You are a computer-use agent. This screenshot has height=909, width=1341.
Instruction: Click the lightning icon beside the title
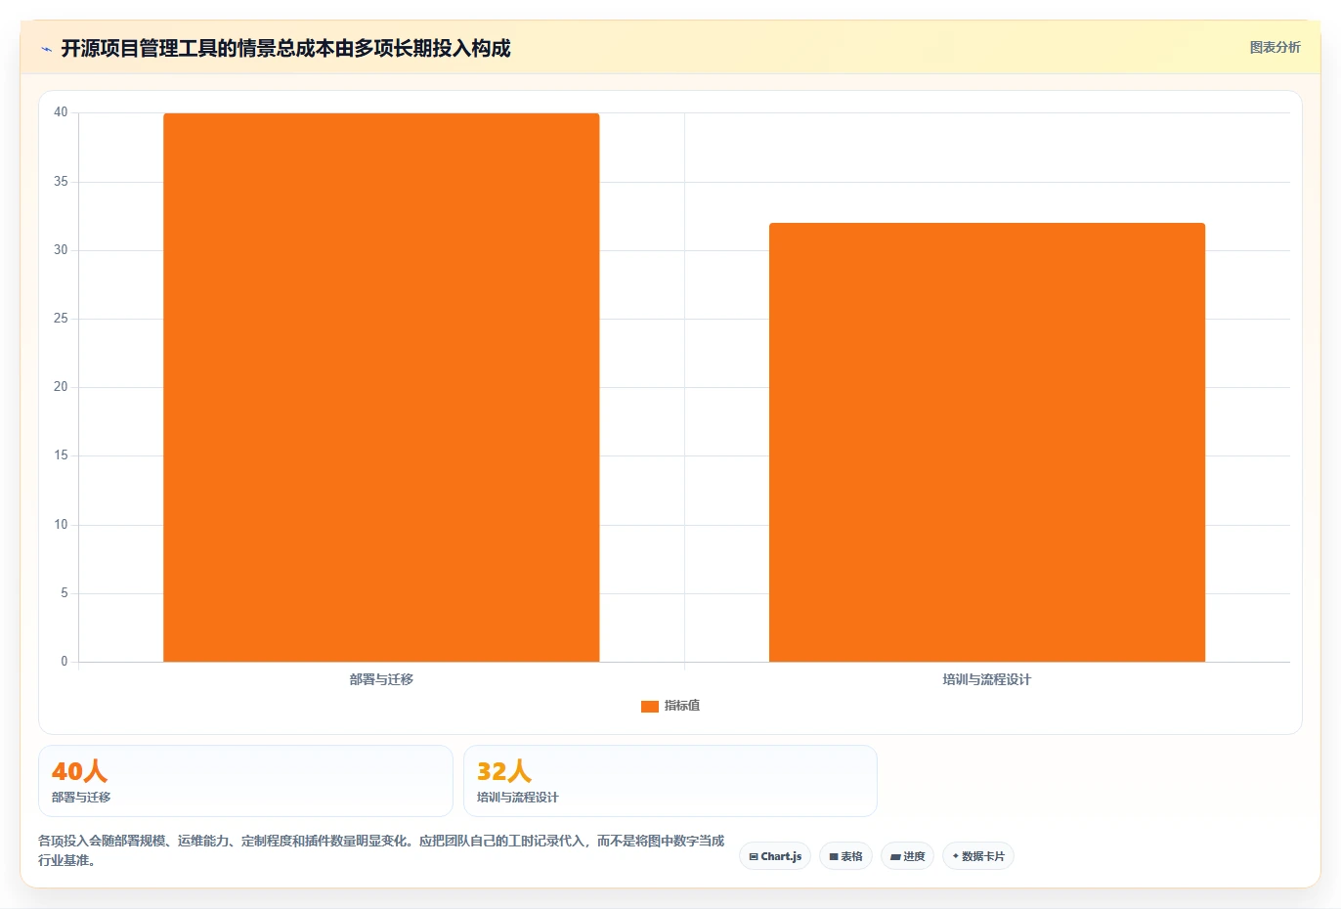[x=46, y=49]
